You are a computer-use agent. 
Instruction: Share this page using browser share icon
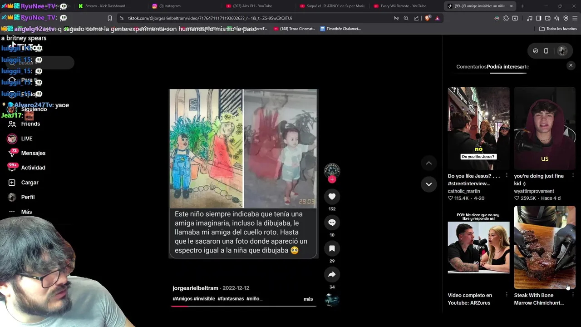click(416, 18)
